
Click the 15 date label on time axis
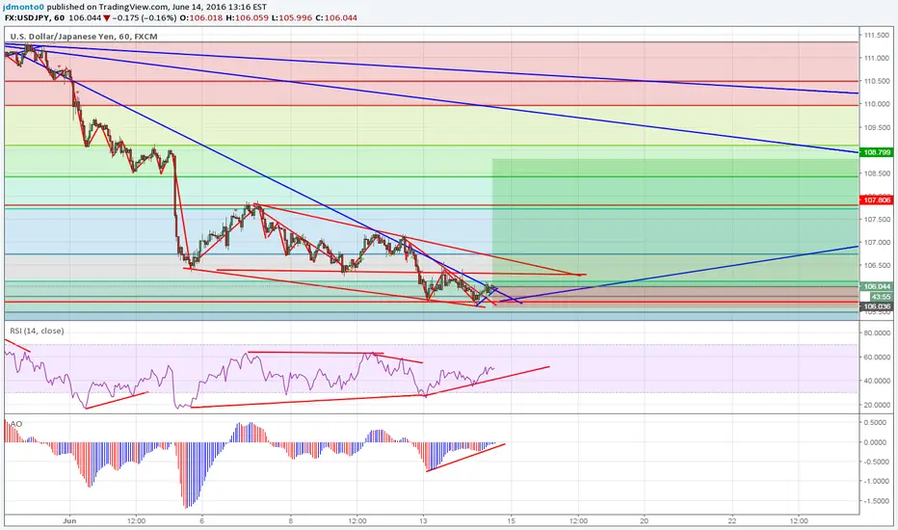[512, 520]
